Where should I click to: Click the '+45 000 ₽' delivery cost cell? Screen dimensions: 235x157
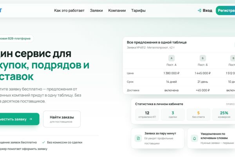(202, 90)
